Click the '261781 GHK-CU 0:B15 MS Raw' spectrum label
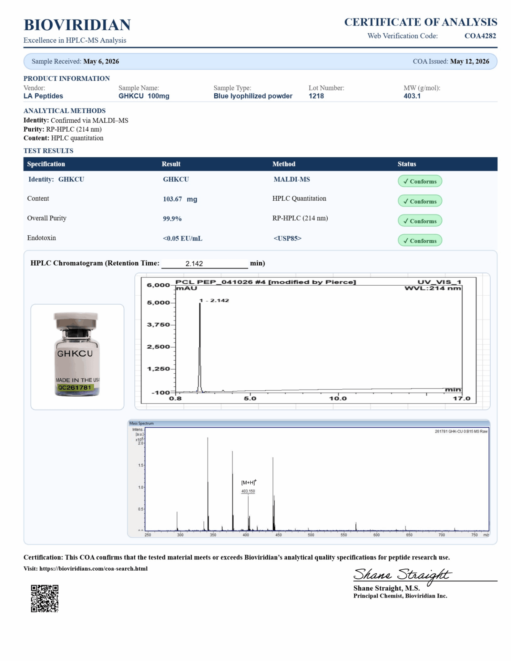This screenshot has height=661, width=511. tap(461, 431)
